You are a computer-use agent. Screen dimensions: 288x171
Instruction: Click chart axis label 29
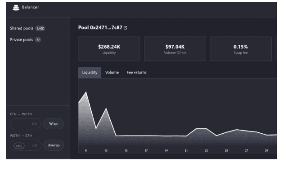coord(266,150)
